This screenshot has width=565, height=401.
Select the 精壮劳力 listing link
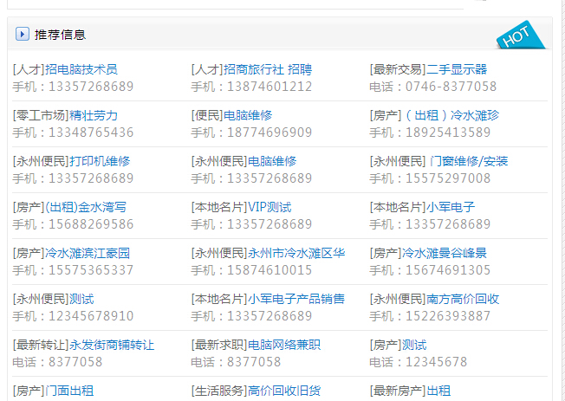point(65,115)
